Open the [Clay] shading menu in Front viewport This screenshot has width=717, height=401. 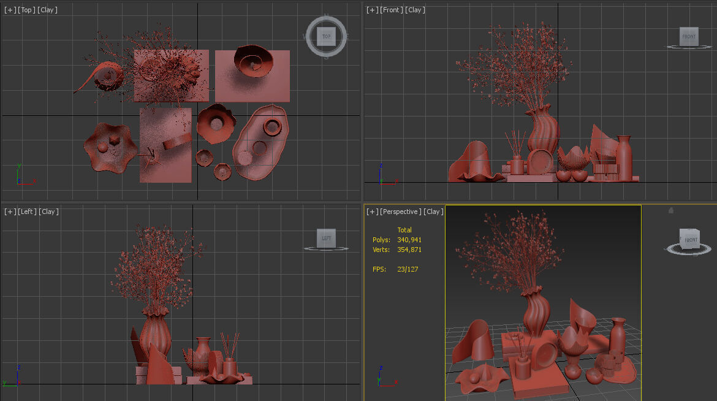click(x=415, y=10)
